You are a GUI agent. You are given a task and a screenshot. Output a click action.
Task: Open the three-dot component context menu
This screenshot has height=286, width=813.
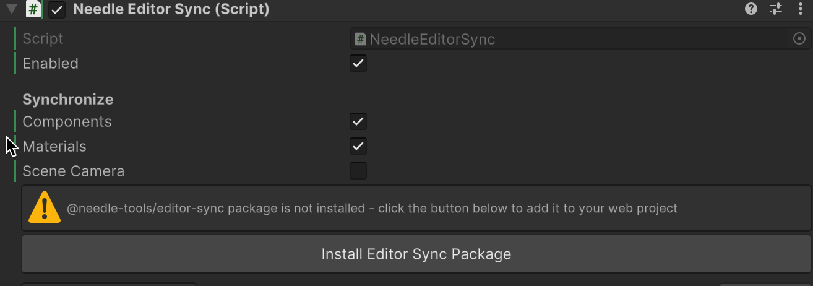pos(800,9)
